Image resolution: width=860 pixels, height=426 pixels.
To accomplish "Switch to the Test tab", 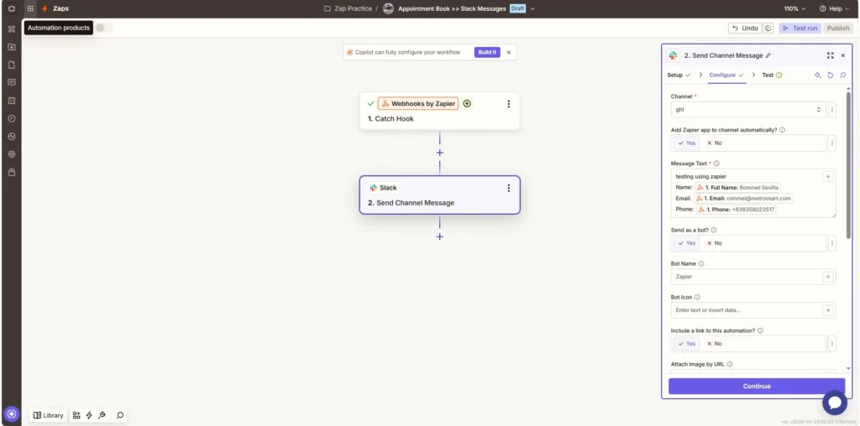I will 772,75.
